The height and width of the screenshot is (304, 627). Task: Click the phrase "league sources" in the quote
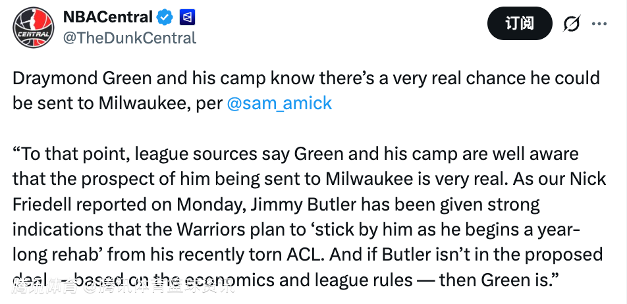(194, 154)
